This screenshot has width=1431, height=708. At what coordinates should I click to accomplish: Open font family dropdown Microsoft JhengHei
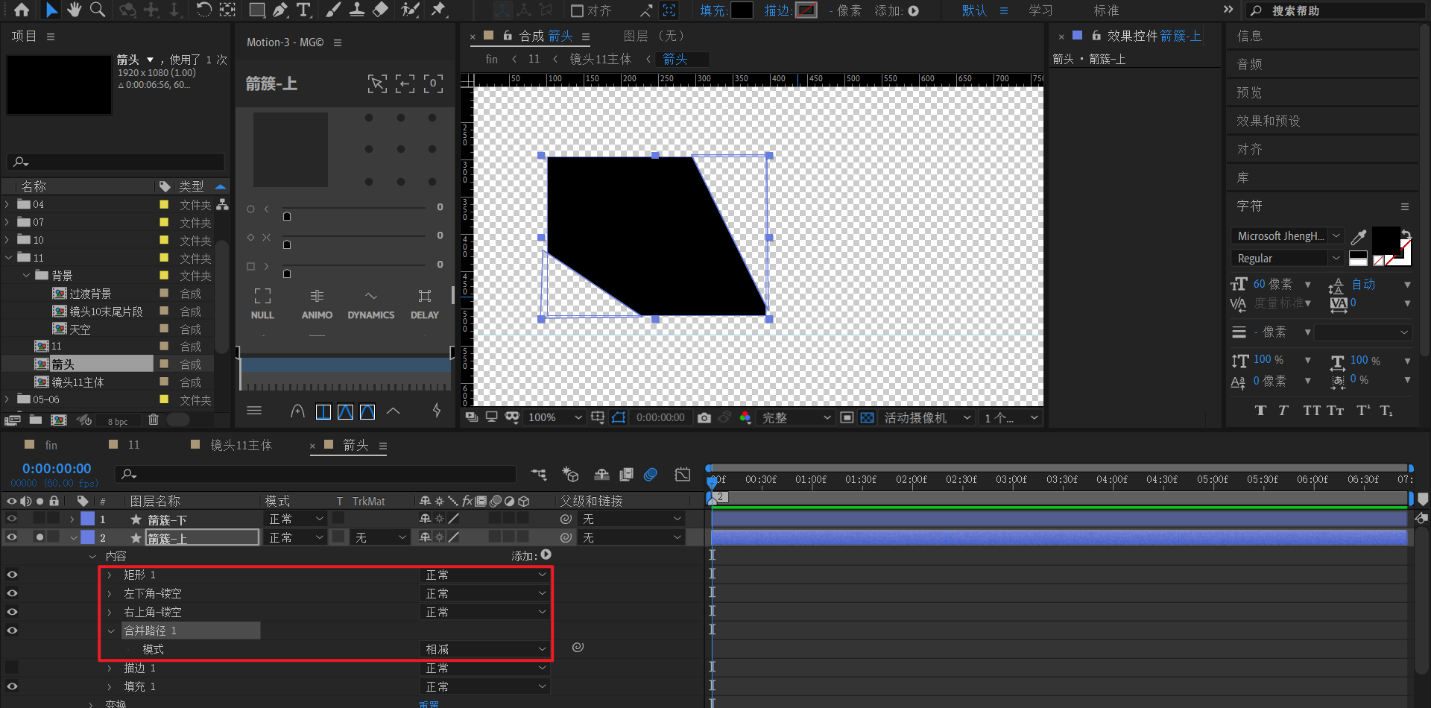pyautogui.click(x=1287, y=236)
